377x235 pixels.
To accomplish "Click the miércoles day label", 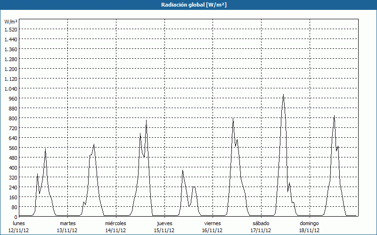I will pos(115,223).
